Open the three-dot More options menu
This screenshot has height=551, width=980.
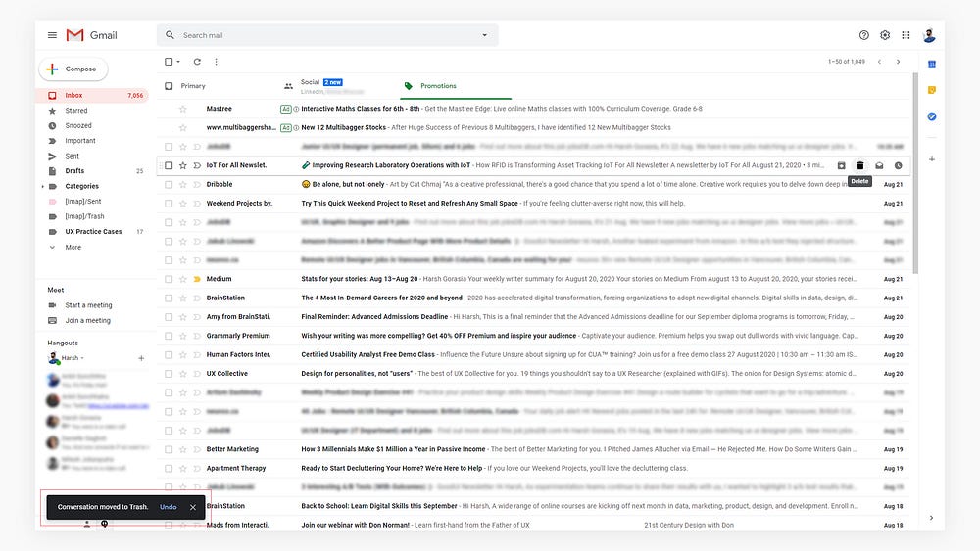[x=217, y=62]
